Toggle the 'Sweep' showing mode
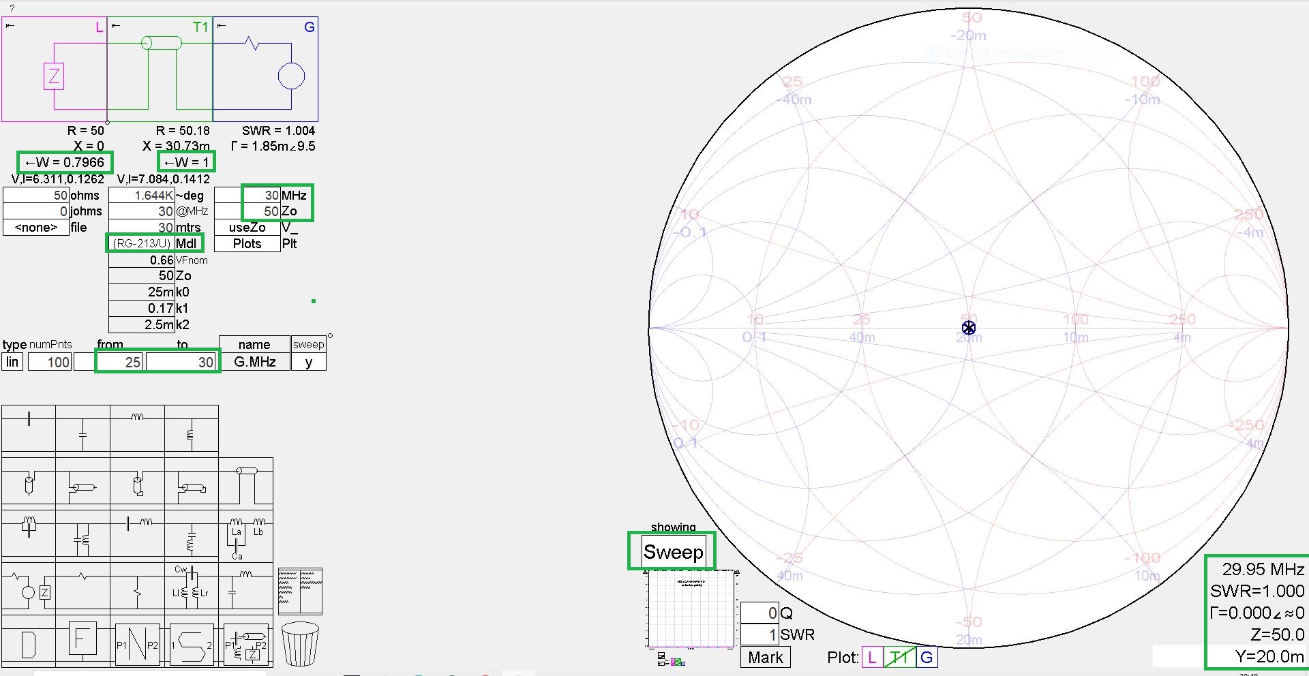This screenshot has width=1309, height=676. coord(673,552)
